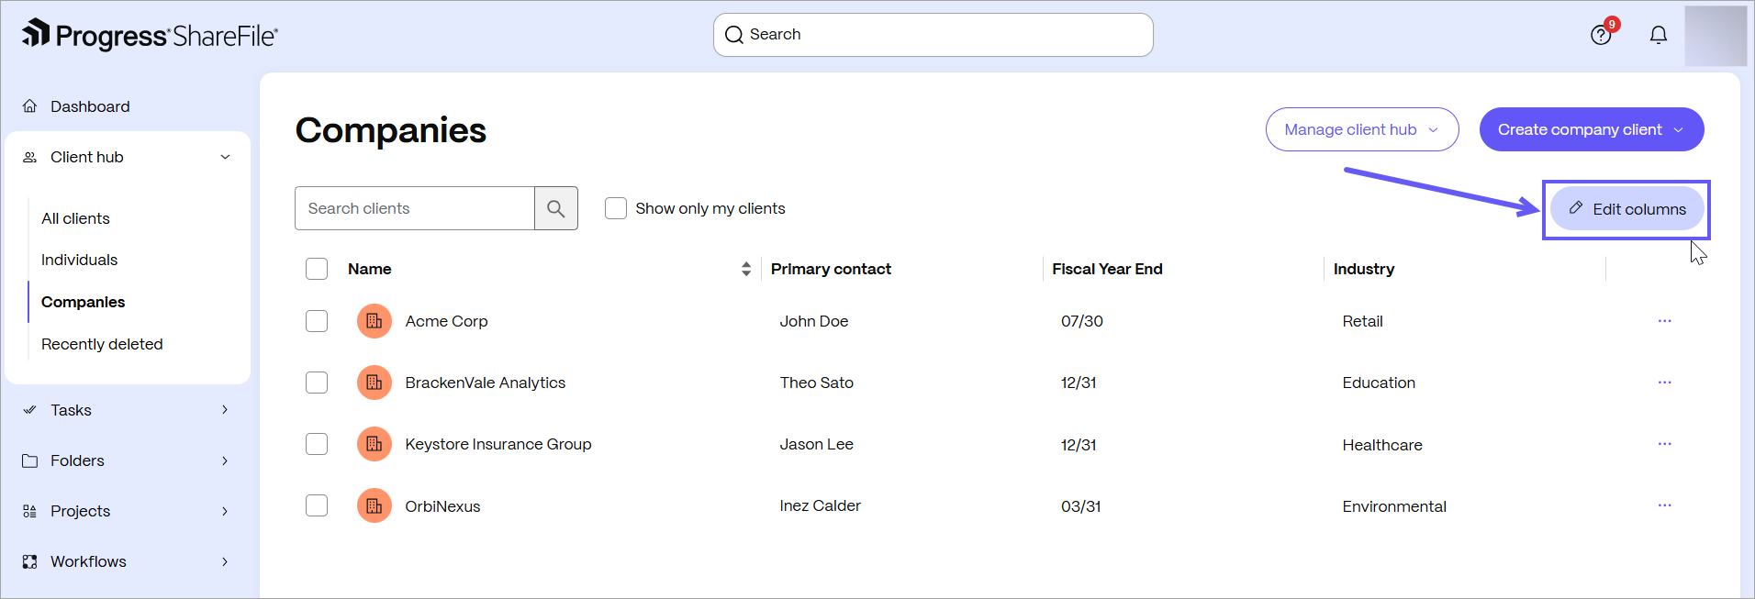Open the notifications bell
Screen dimensions: 1755x599
point(1659,35)
